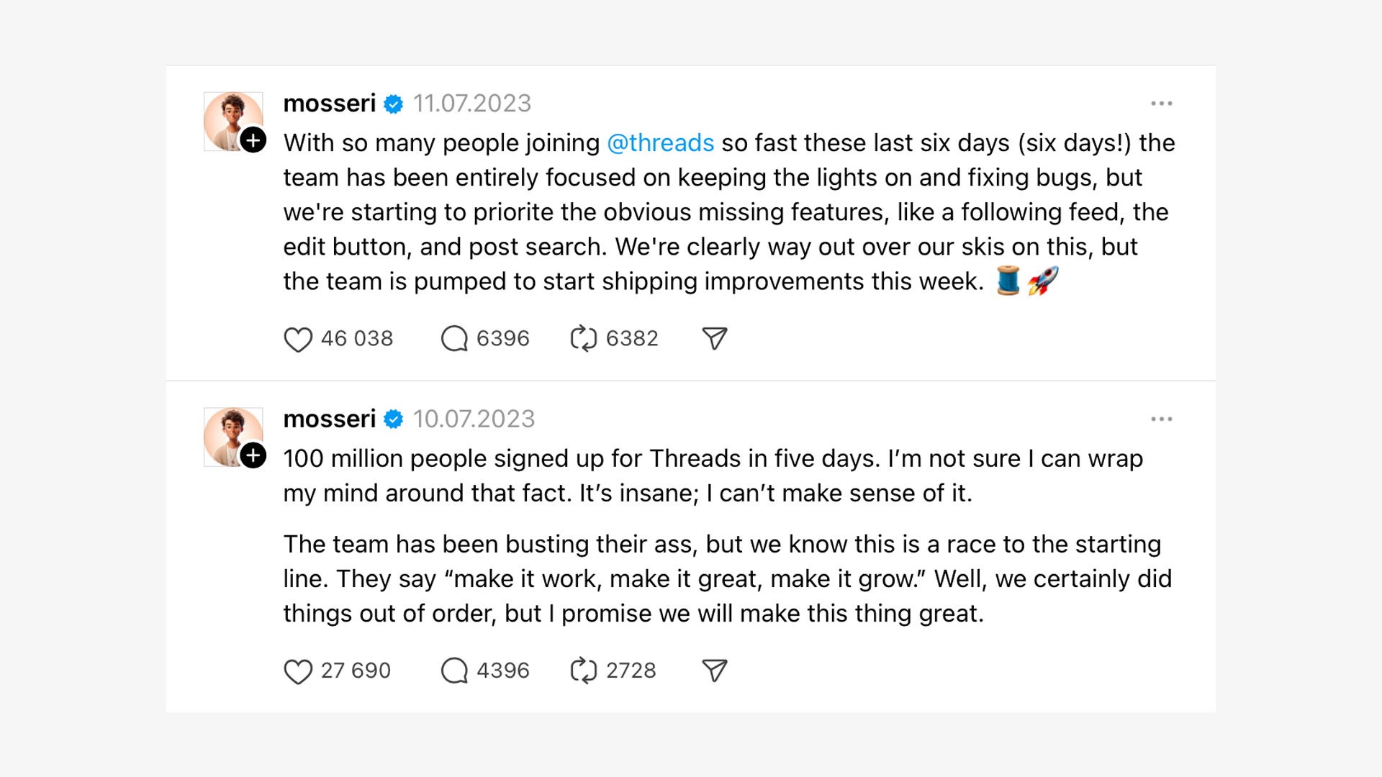Like the 10.07.2023 post with the heart icon
This screenshot has height=777, width=1382.
[x=297, y=671]
